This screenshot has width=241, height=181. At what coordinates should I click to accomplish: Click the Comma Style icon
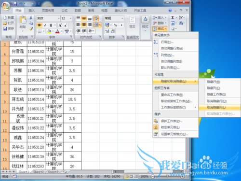point(121,25)
